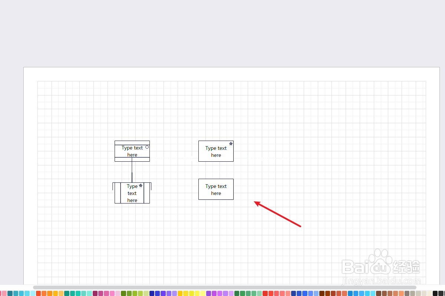Select the top-right box with star marker
The height and width of the screenshot is (296, 445).
(x=216, y=151)
